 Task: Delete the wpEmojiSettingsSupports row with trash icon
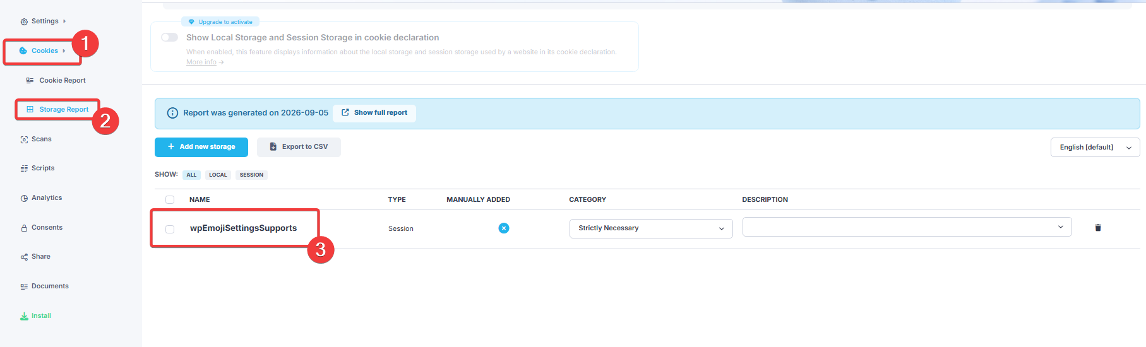pos(1098,228)
